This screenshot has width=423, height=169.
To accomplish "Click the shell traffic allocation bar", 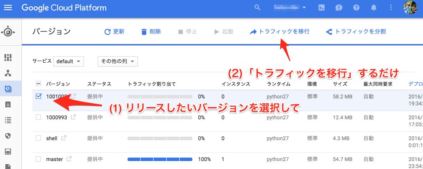I will [160, 138].
